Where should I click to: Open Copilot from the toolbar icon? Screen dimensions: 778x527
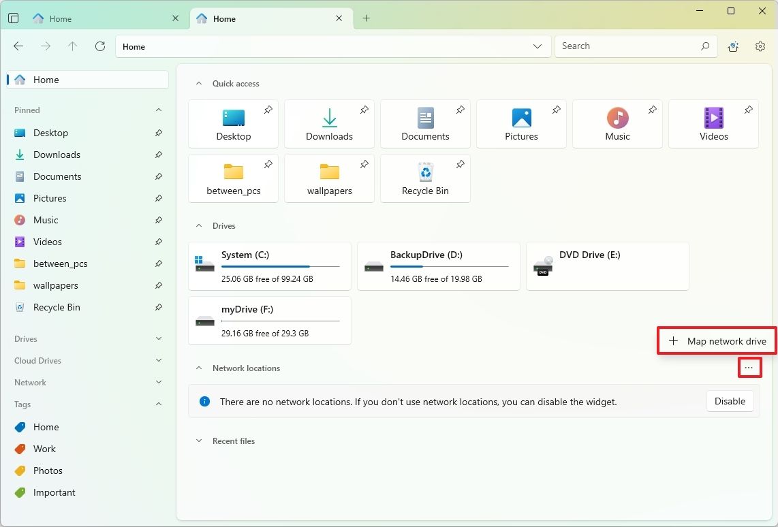point(733,46)
